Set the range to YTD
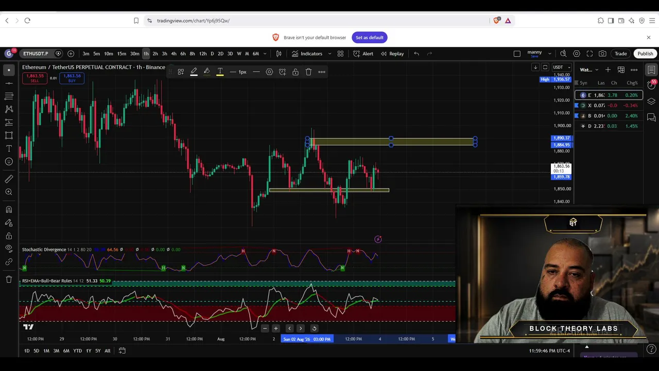 pos(77,351)
